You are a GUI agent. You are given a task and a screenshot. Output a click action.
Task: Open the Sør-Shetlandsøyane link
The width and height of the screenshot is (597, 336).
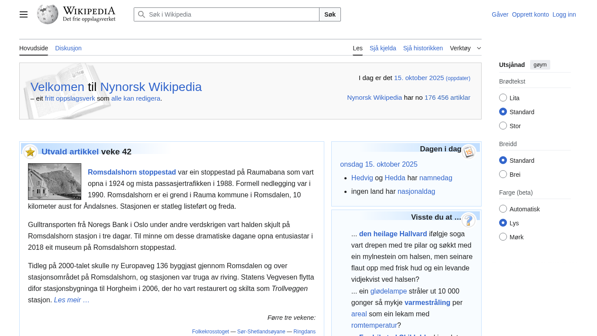point(261,332)
